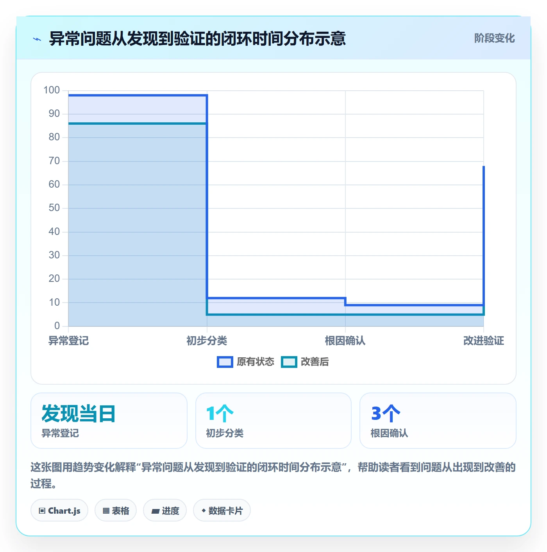547x552 pixels.
Task: Click the 改善后 legend label
Action: pos(315,362)
